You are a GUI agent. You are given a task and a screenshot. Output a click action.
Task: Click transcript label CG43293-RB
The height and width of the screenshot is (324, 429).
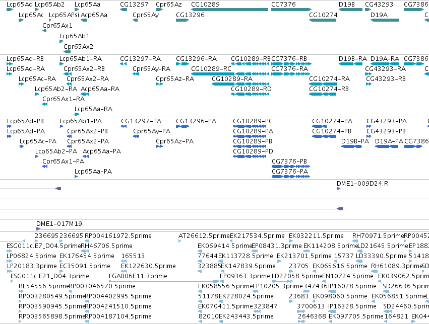386,79
